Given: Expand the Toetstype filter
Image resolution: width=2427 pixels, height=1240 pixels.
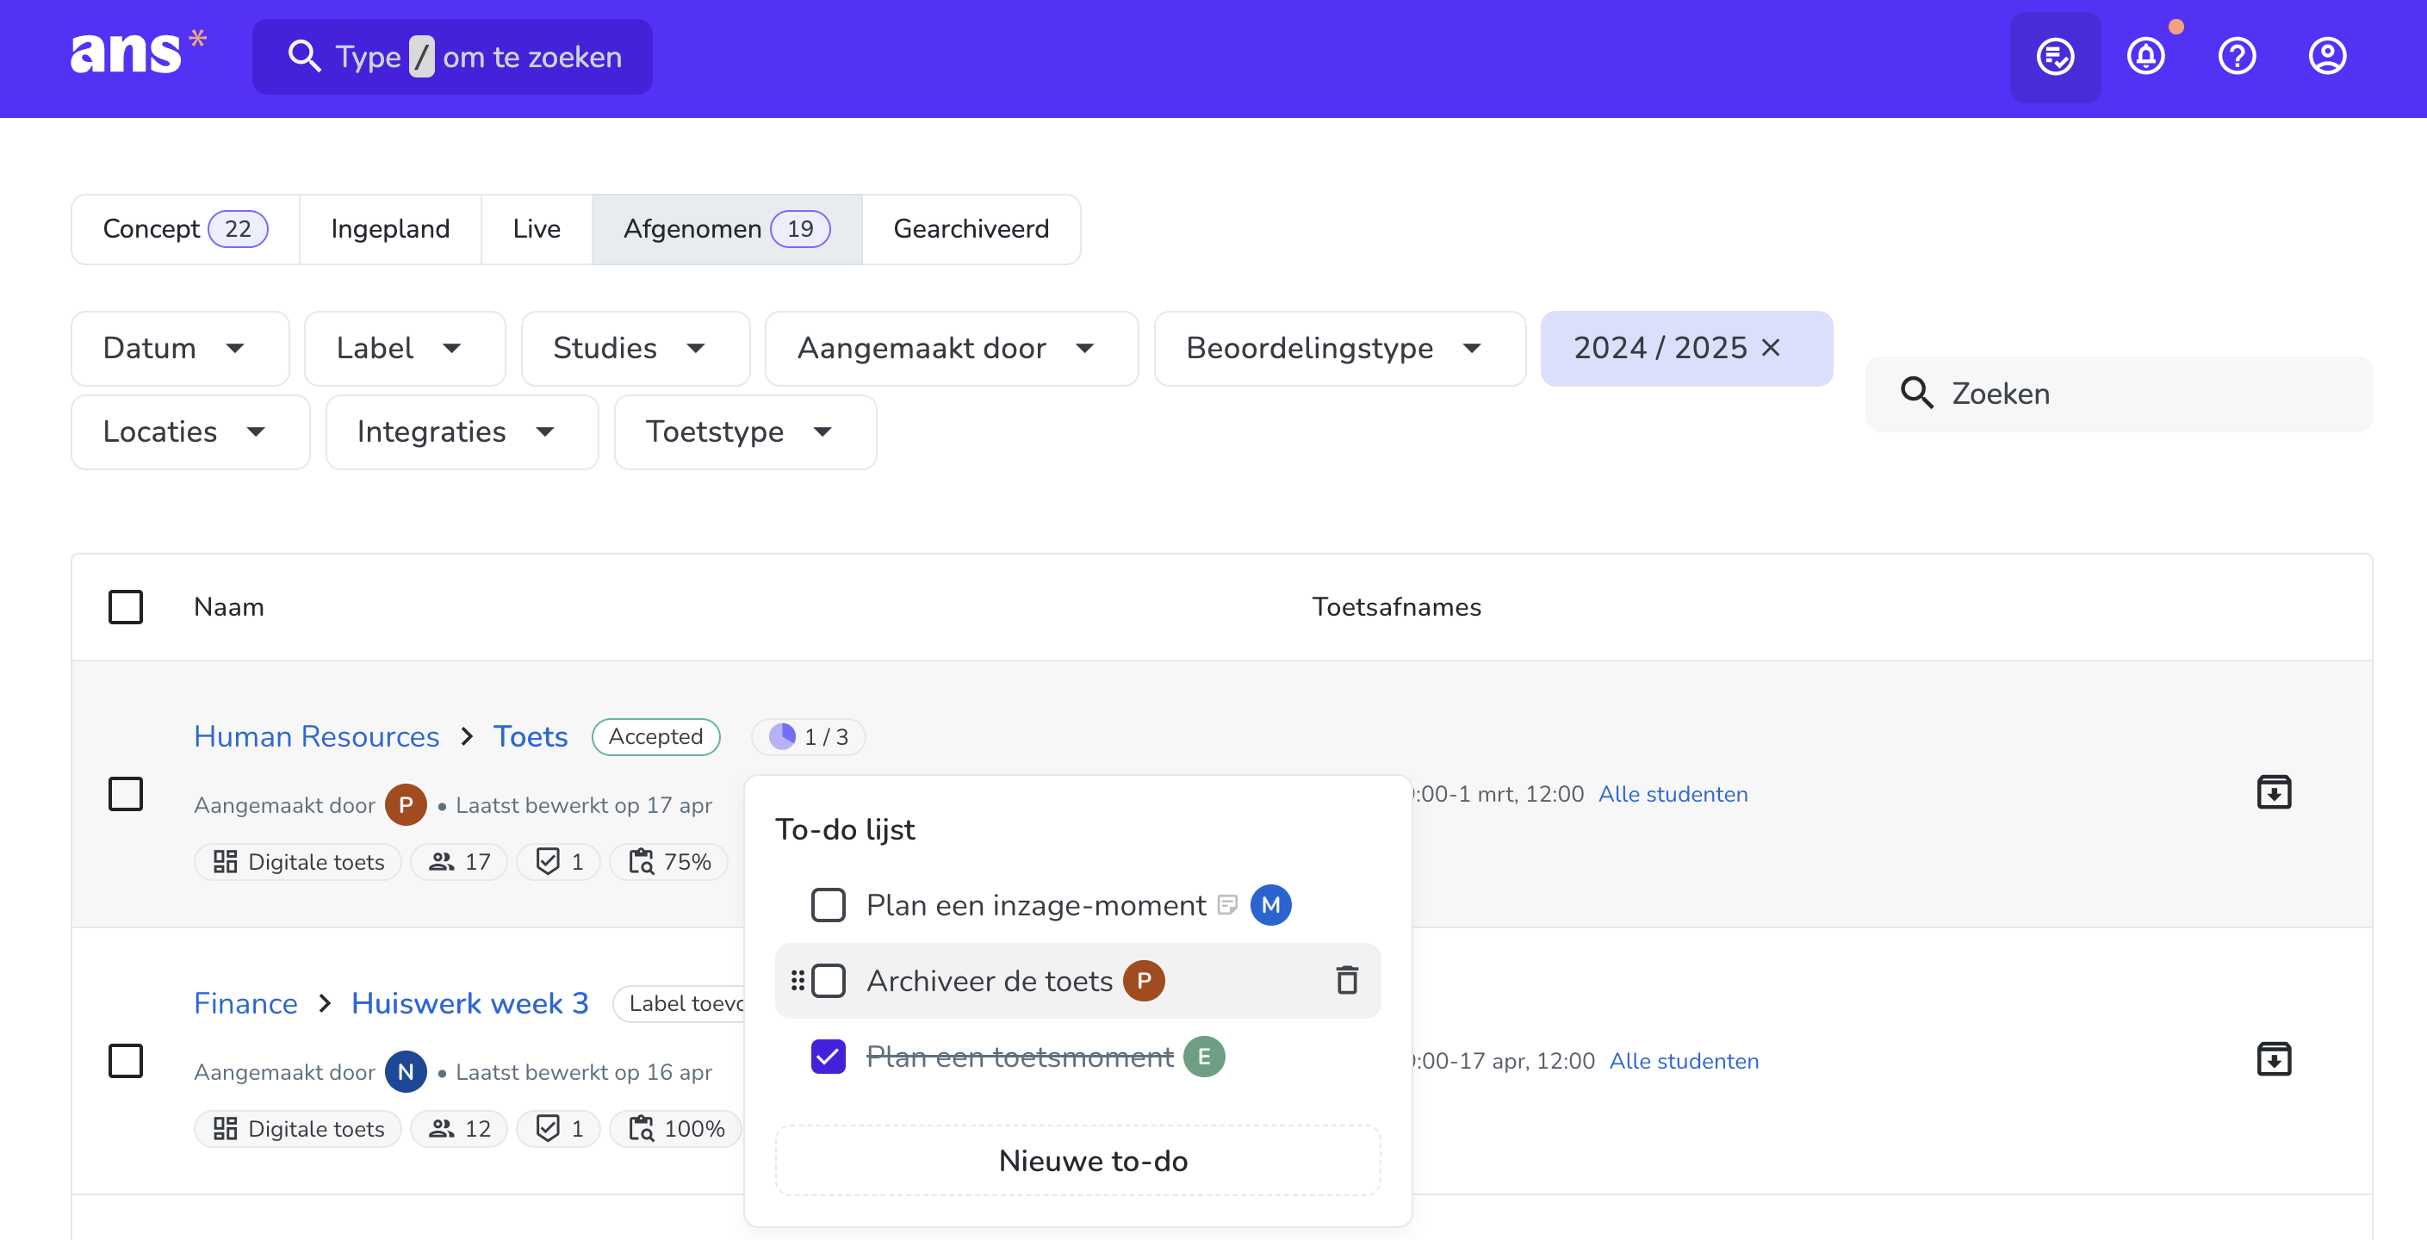Looking at the screenshot, I should tap(745, 431).
